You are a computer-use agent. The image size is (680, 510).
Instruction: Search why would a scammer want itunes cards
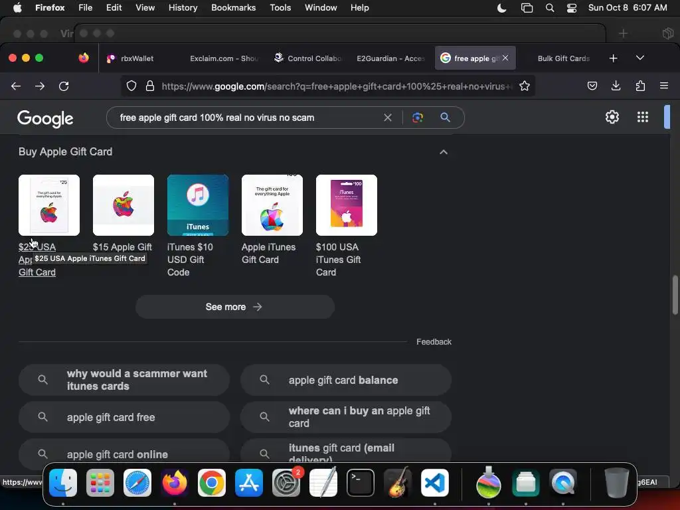pos(124,380)
